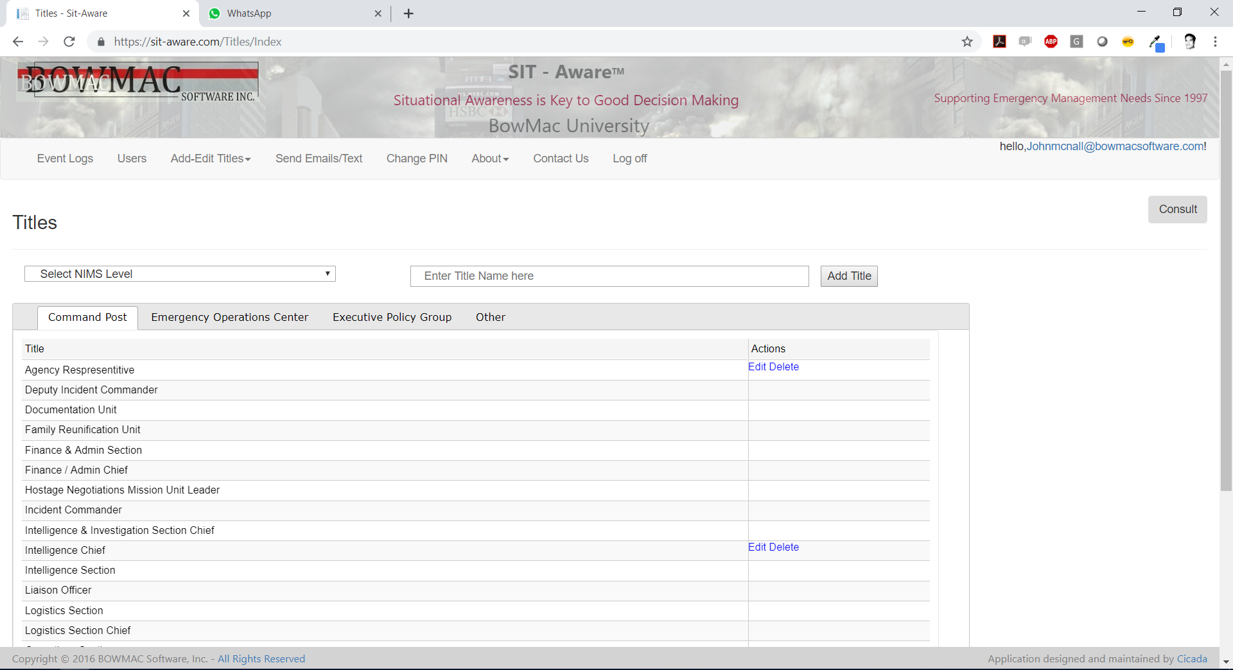Edit the Agency Respresentitive title

coord(757,366)
